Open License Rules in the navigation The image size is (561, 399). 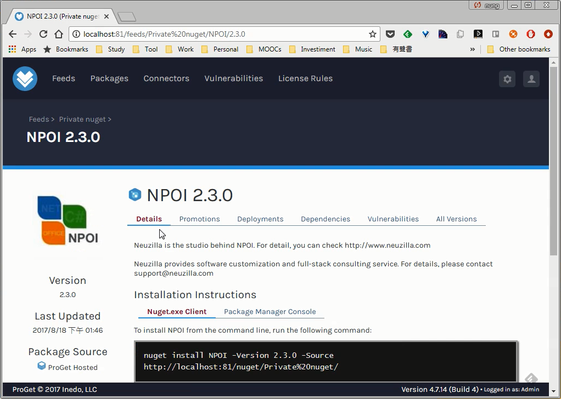[x=306, y=78]
